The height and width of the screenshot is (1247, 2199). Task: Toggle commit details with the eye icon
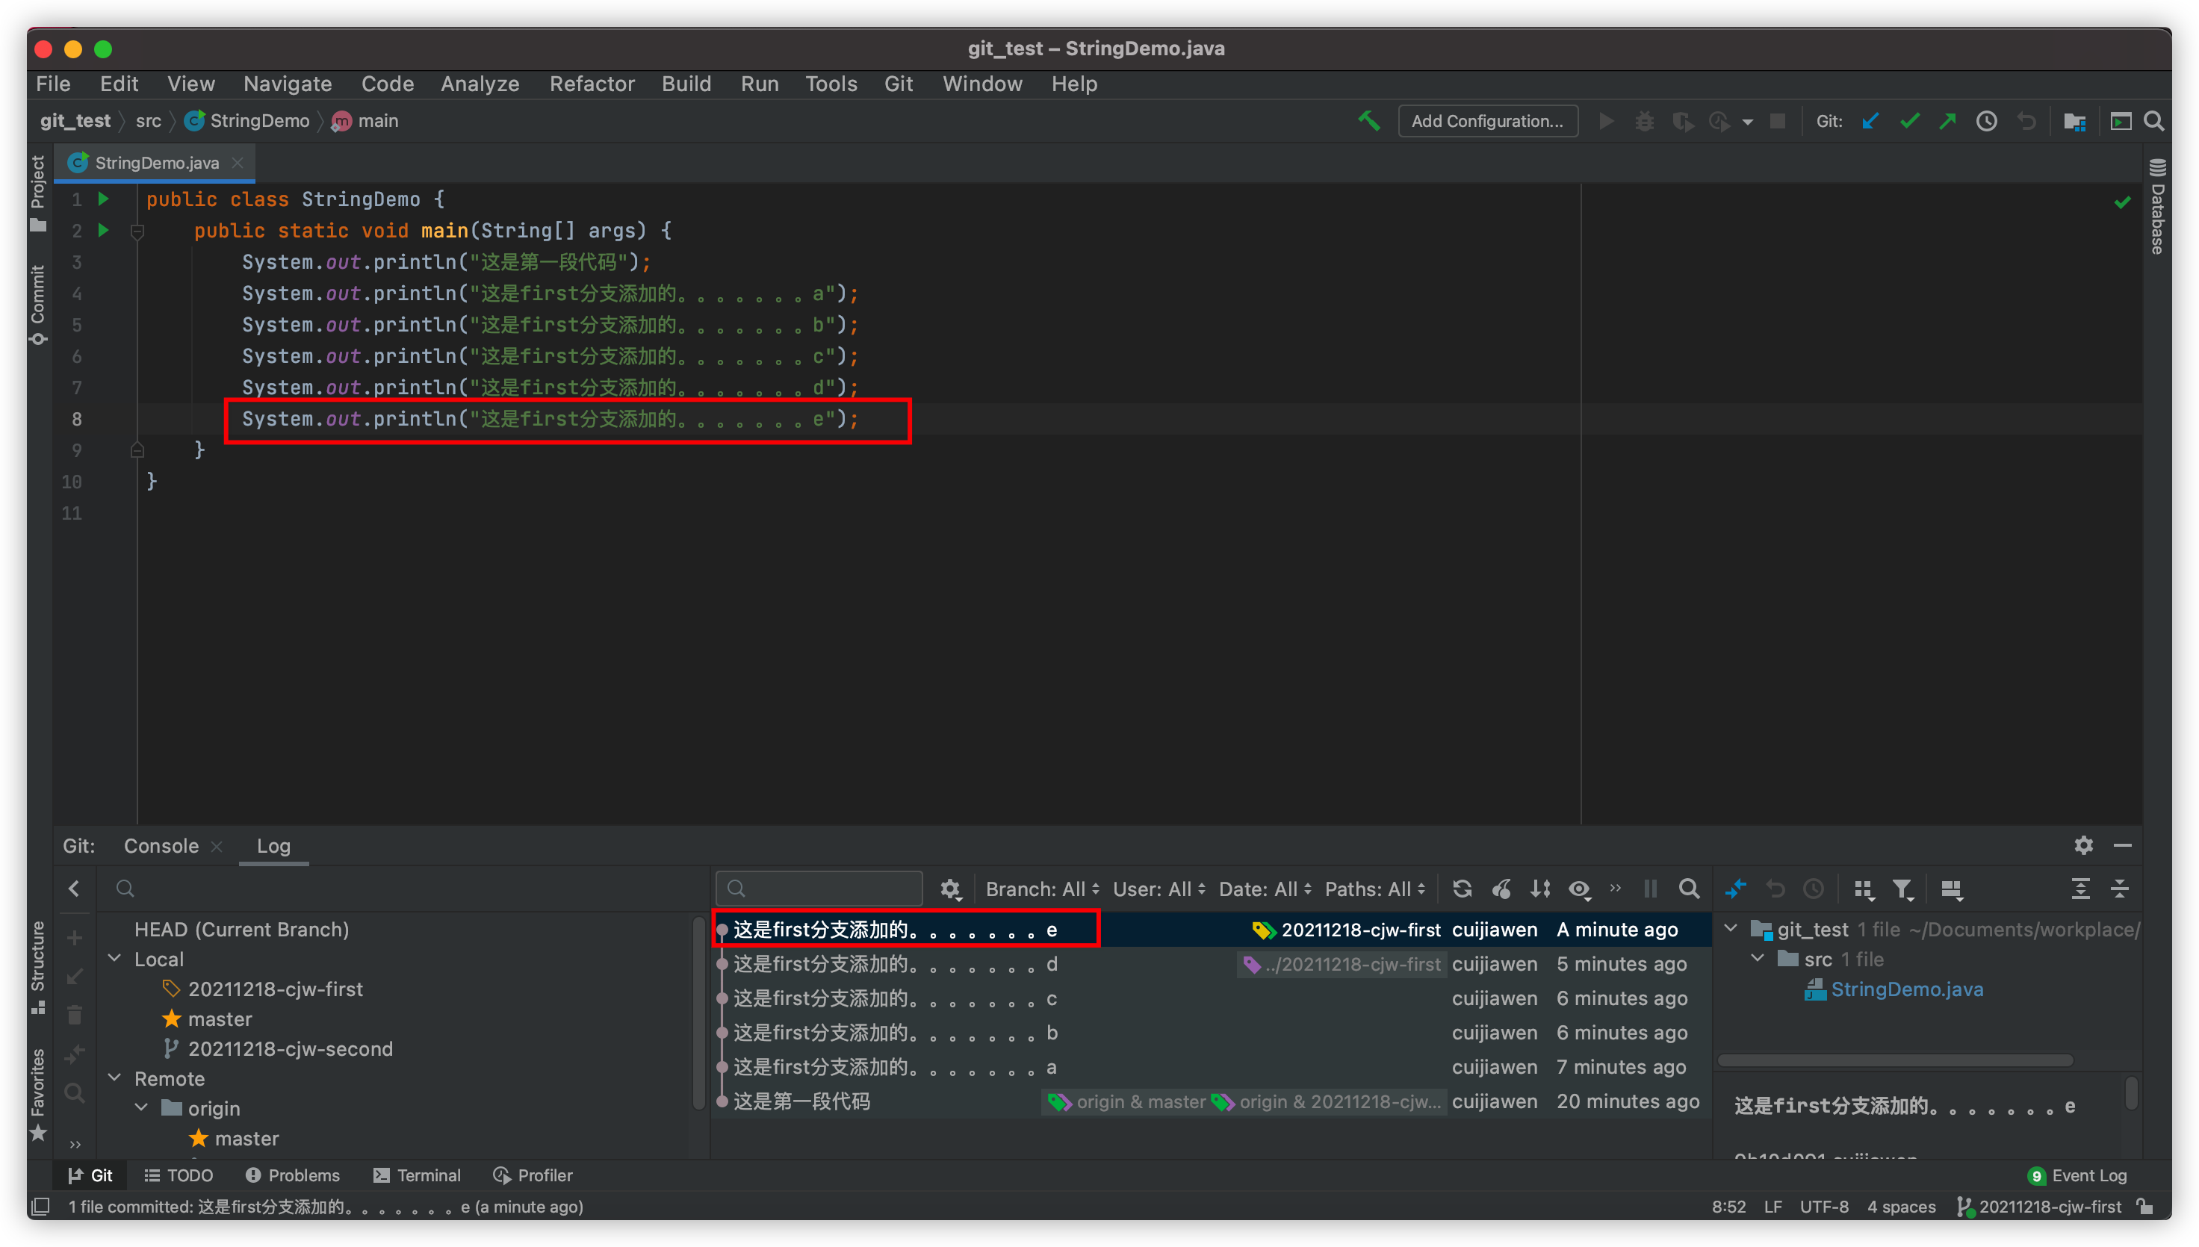(1580, 889)
